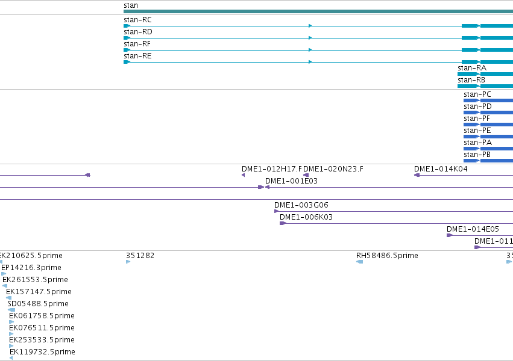The image size is (513, 361).
Task: Click the stan-RE mid-intron direction arrow
Action: pyautogui.click(x=310, y=62)
